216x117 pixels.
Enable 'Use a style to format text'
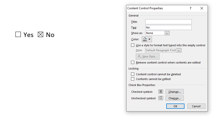133,45
